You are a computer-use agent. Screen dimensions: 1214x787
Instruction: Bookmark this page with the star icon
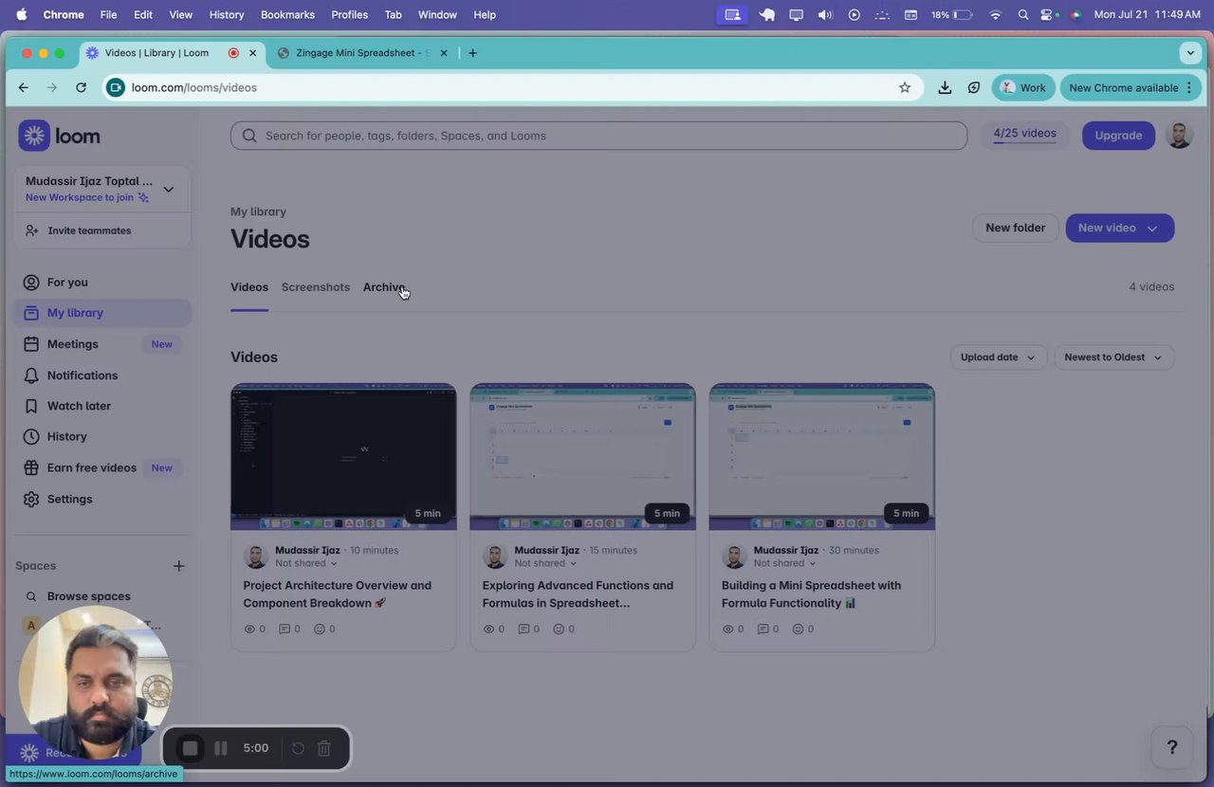pos(905,87)
